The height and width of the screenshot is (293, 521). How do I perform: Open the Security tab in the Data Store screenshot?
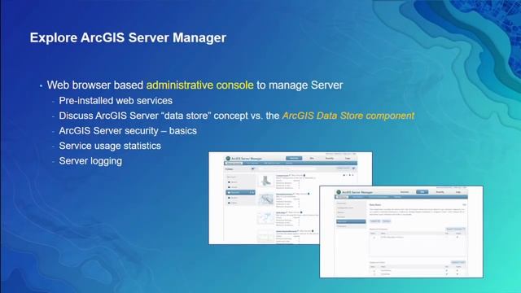[x=440, y=192]
